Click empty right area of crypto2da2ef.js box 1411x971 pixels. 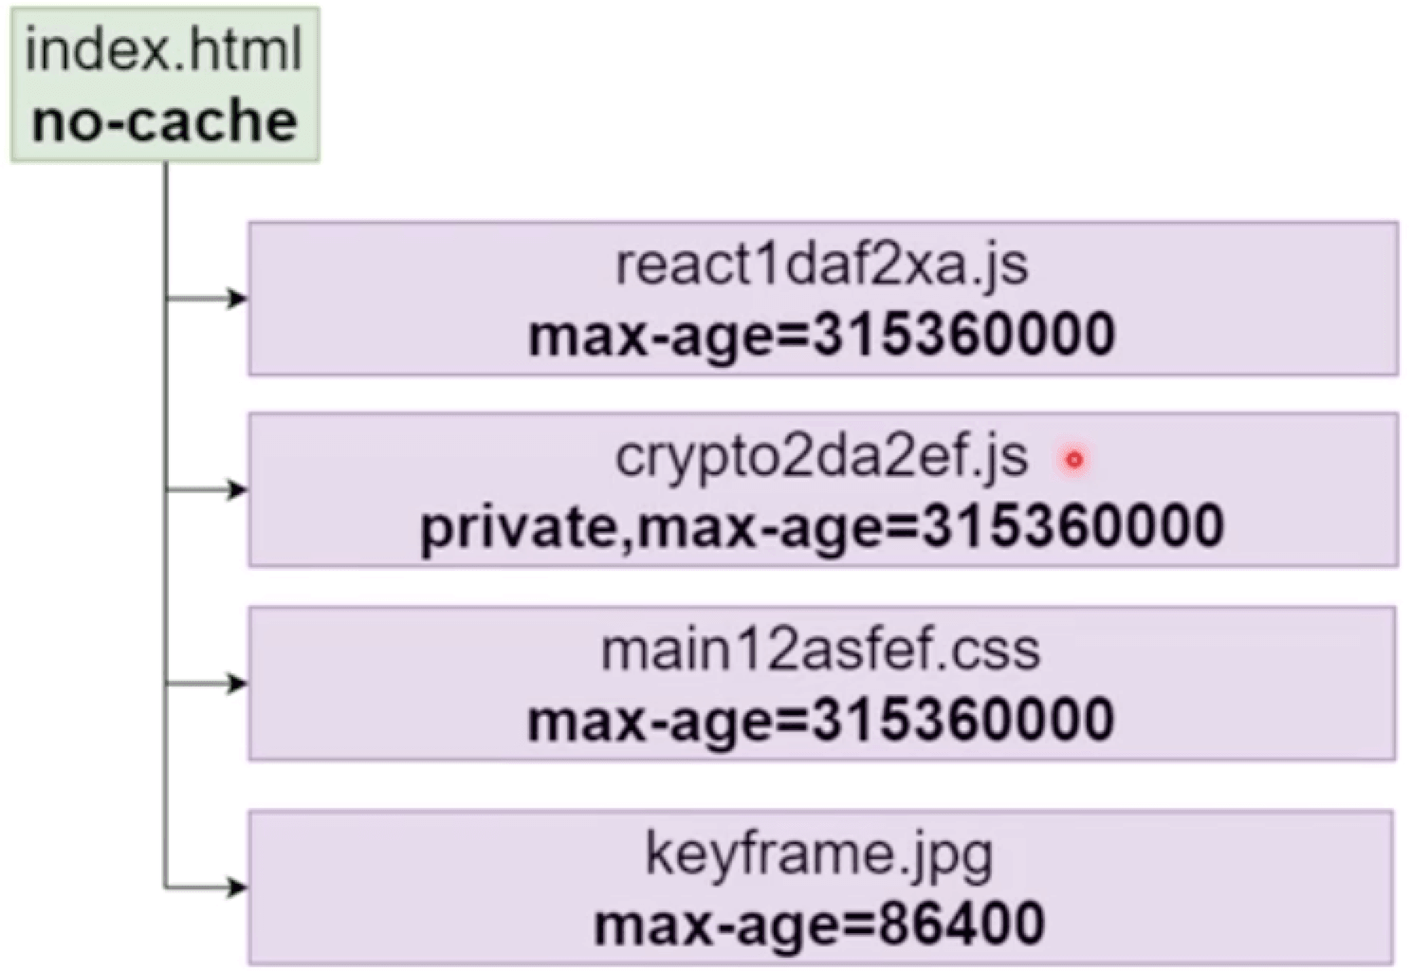tap(1309, 489)
